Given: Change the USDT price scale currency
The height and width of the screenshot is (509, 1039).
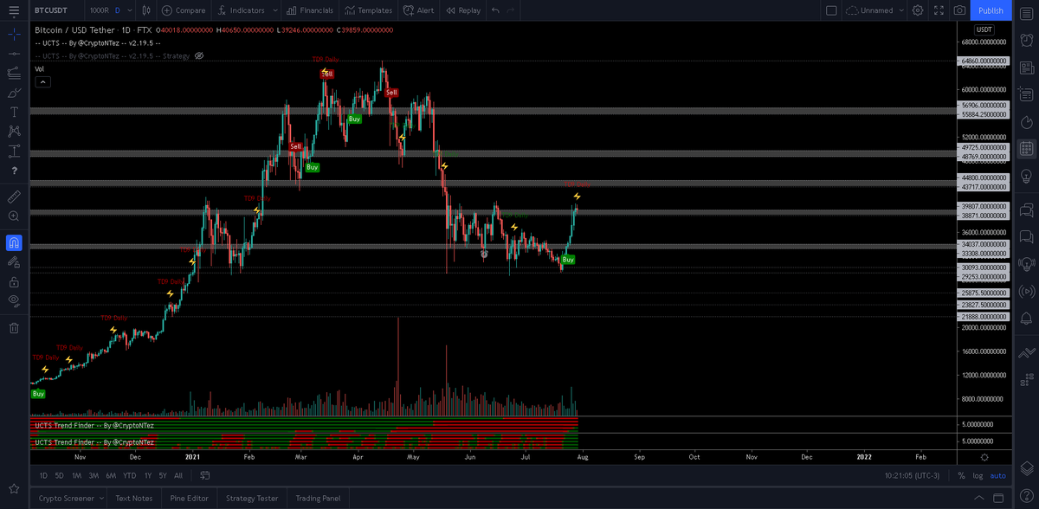Looking at the screenshot, I should tap(984, 29).
